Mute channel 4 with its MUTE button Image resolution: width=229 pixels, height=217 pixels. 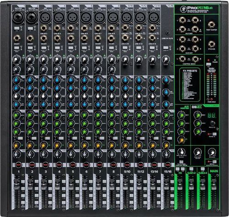(59, 165)
